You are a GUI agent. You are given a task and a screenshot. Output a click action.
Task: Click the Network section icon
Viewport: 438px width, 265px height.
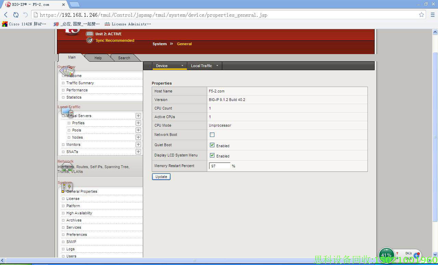coord(67,167)
